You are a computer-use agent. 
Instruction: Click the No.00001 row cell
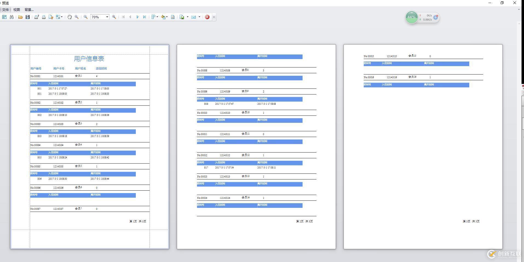[35, 76]
